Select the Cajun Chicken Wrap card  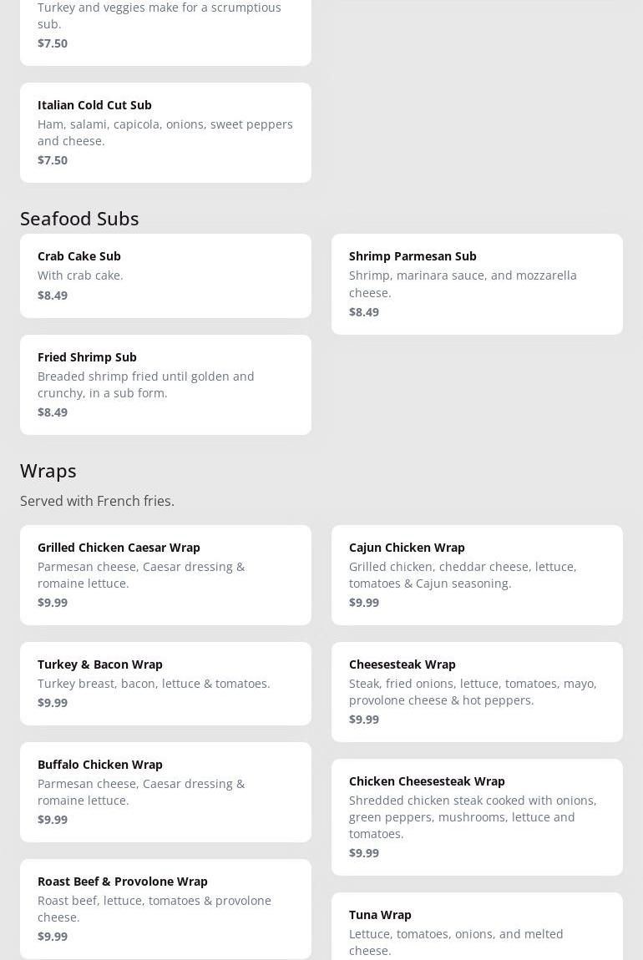pos(477,574)
